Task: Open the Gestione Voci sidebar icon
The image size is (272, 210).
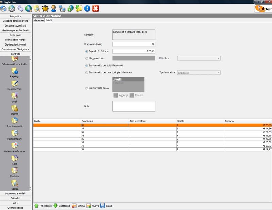Action: pos(15,84)
